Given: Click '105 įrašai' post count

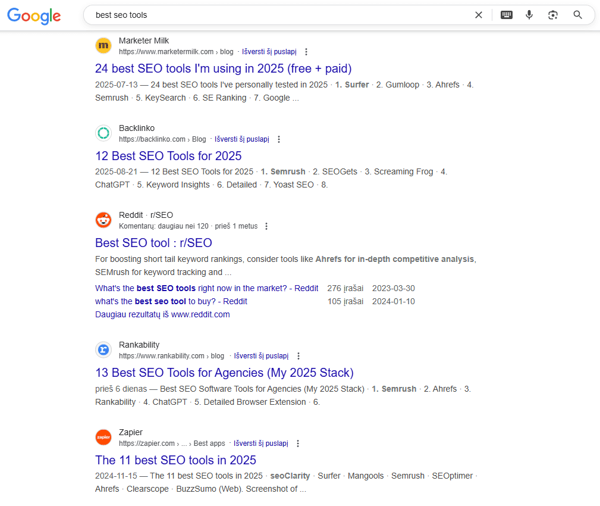Looking at the screenshot, I should click(x=345, y=301).
